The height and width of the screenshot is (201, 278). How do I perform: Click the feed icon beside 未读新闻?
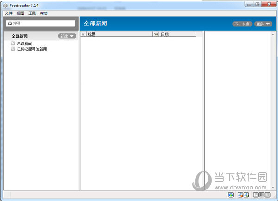pos(13,43)
